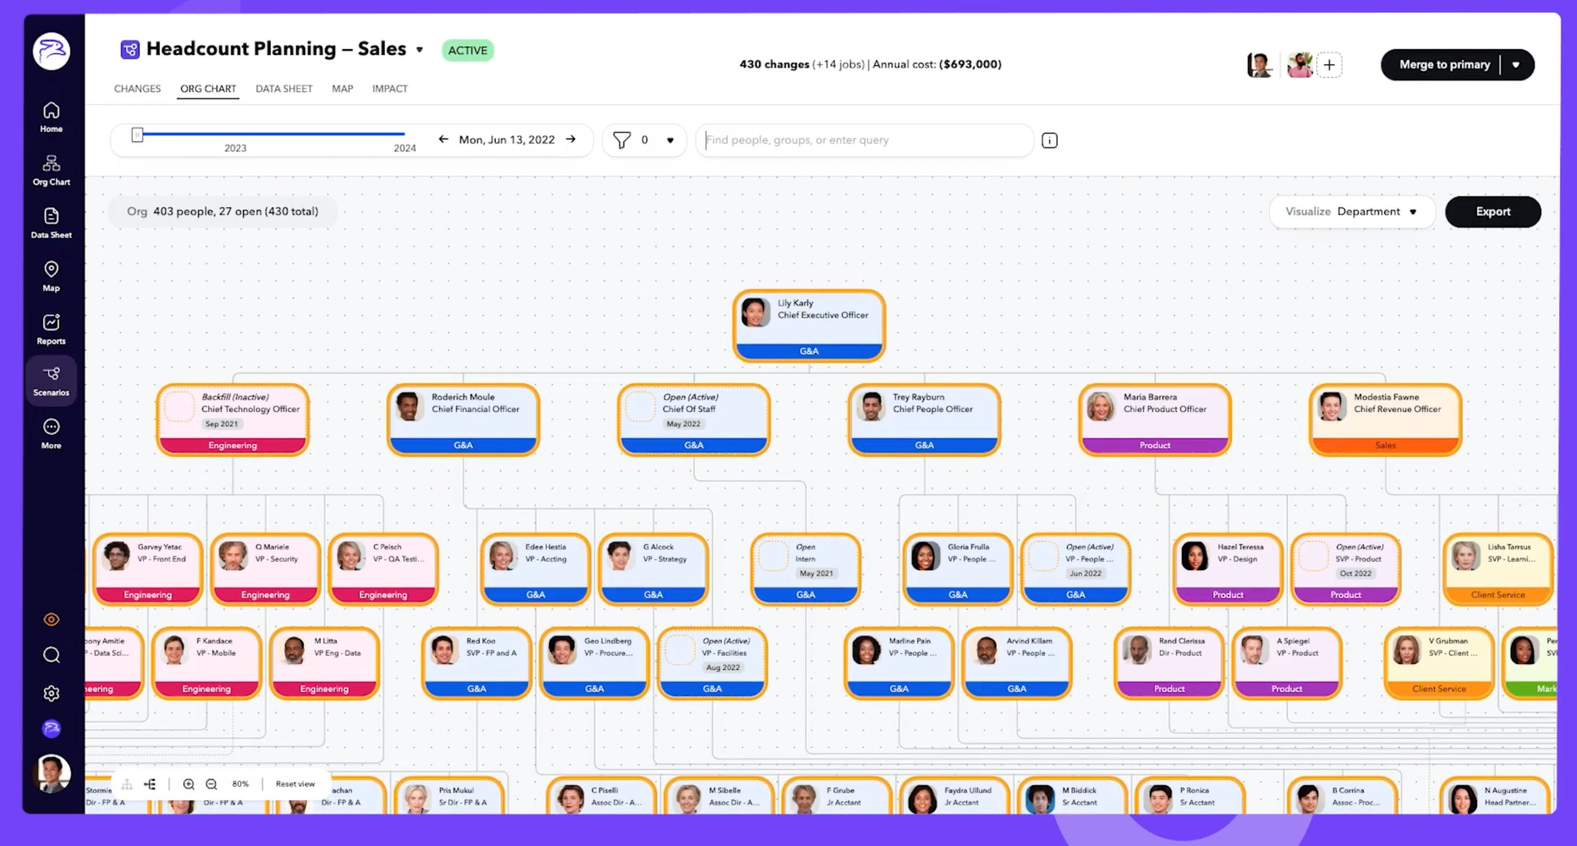This screenshot has width=1577, height=846.
Task: Go to previous date with left arrow
Action: point(443,139)
